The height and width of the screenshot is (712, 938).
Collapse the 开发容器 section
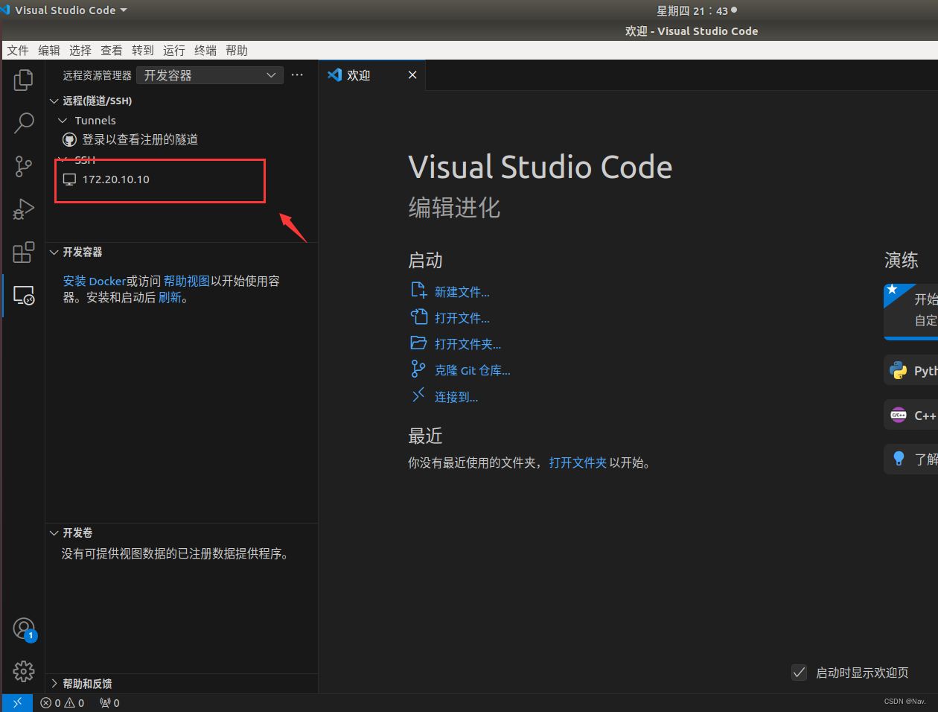(54, 252)
